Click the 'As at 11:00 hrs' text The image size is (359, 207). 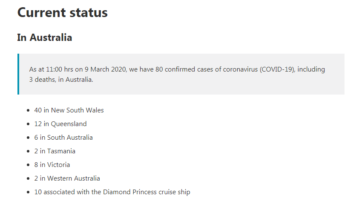click(x=51, y=69)
